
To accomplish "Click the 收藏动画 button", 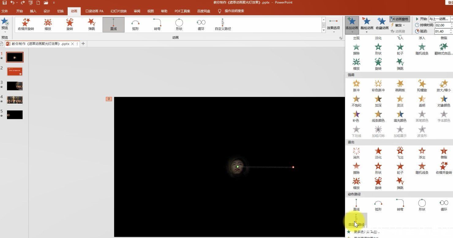I will (382, 24).
